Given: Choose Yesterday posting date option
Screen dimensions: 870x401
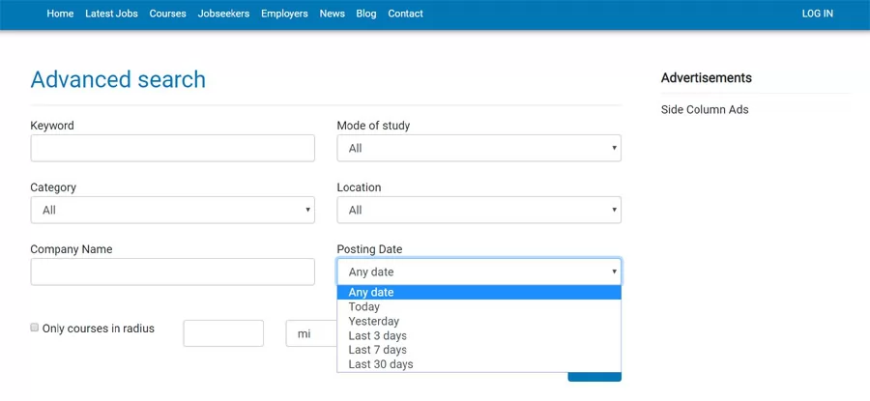Looking at the screenshot, I should 374,322.
